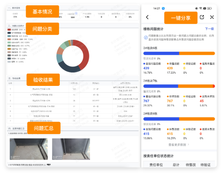223x175 pixels.
Task: Click the blue info icon in the statistics note
Action: (x=146, y=37)
